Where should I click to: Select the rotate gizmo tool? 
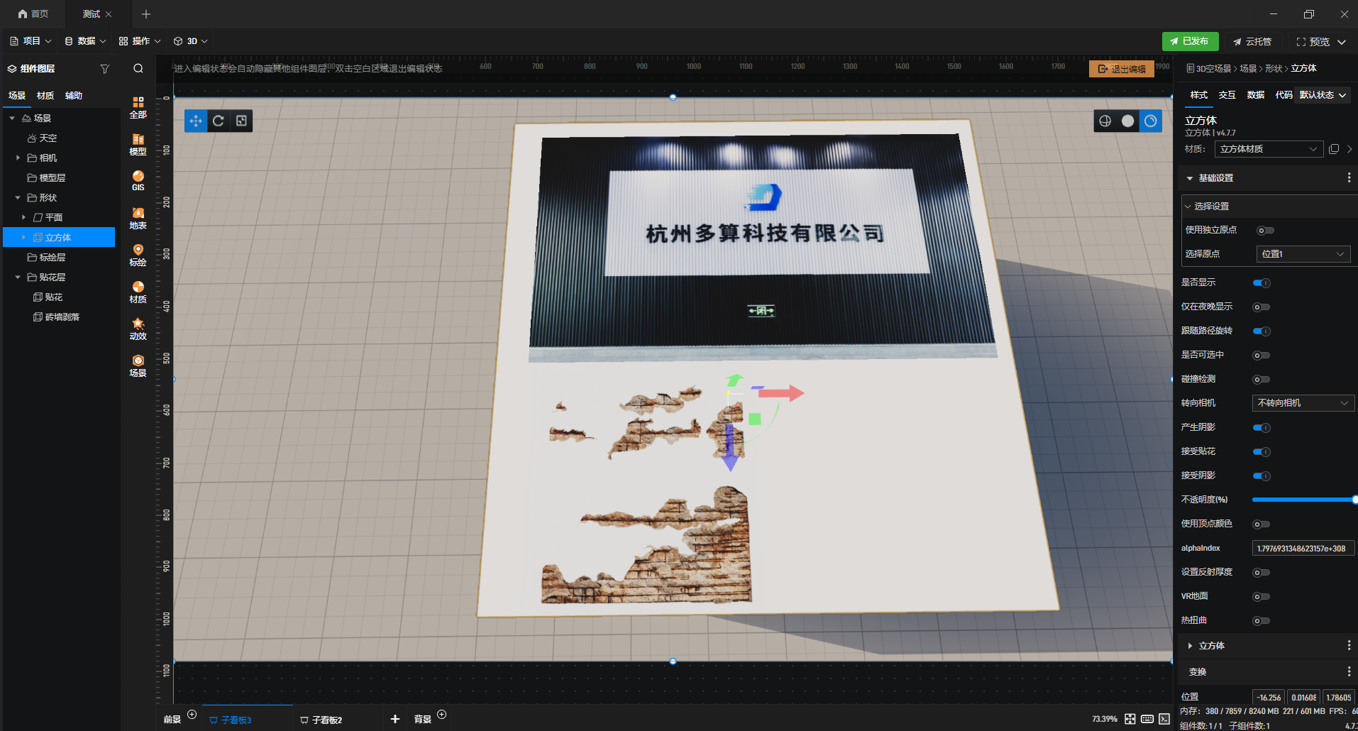(x=219, y=121)
